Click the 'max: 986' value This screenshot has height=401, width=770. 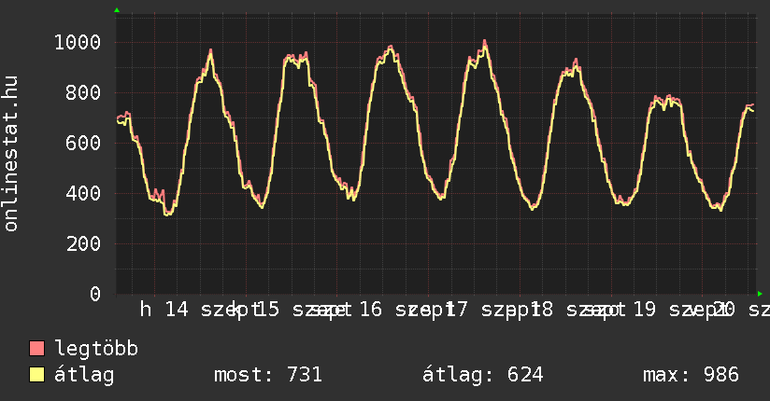point(691,375)
